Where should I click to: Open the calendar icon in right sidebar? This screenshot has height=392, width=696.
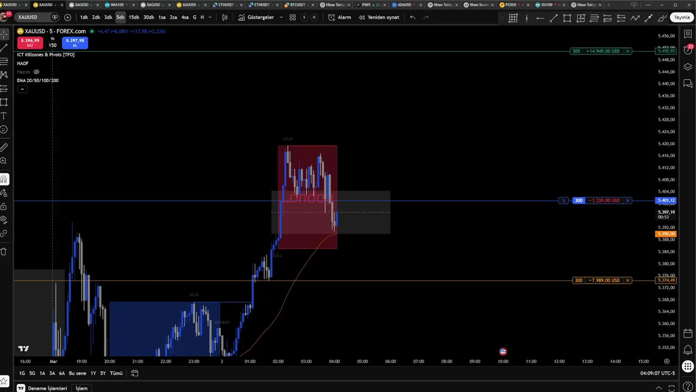688,333
